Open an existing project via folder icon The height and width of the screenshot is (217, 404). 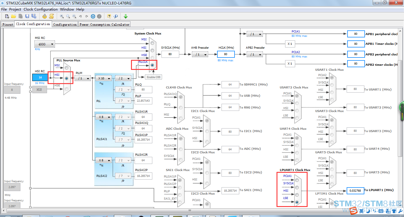14,16
